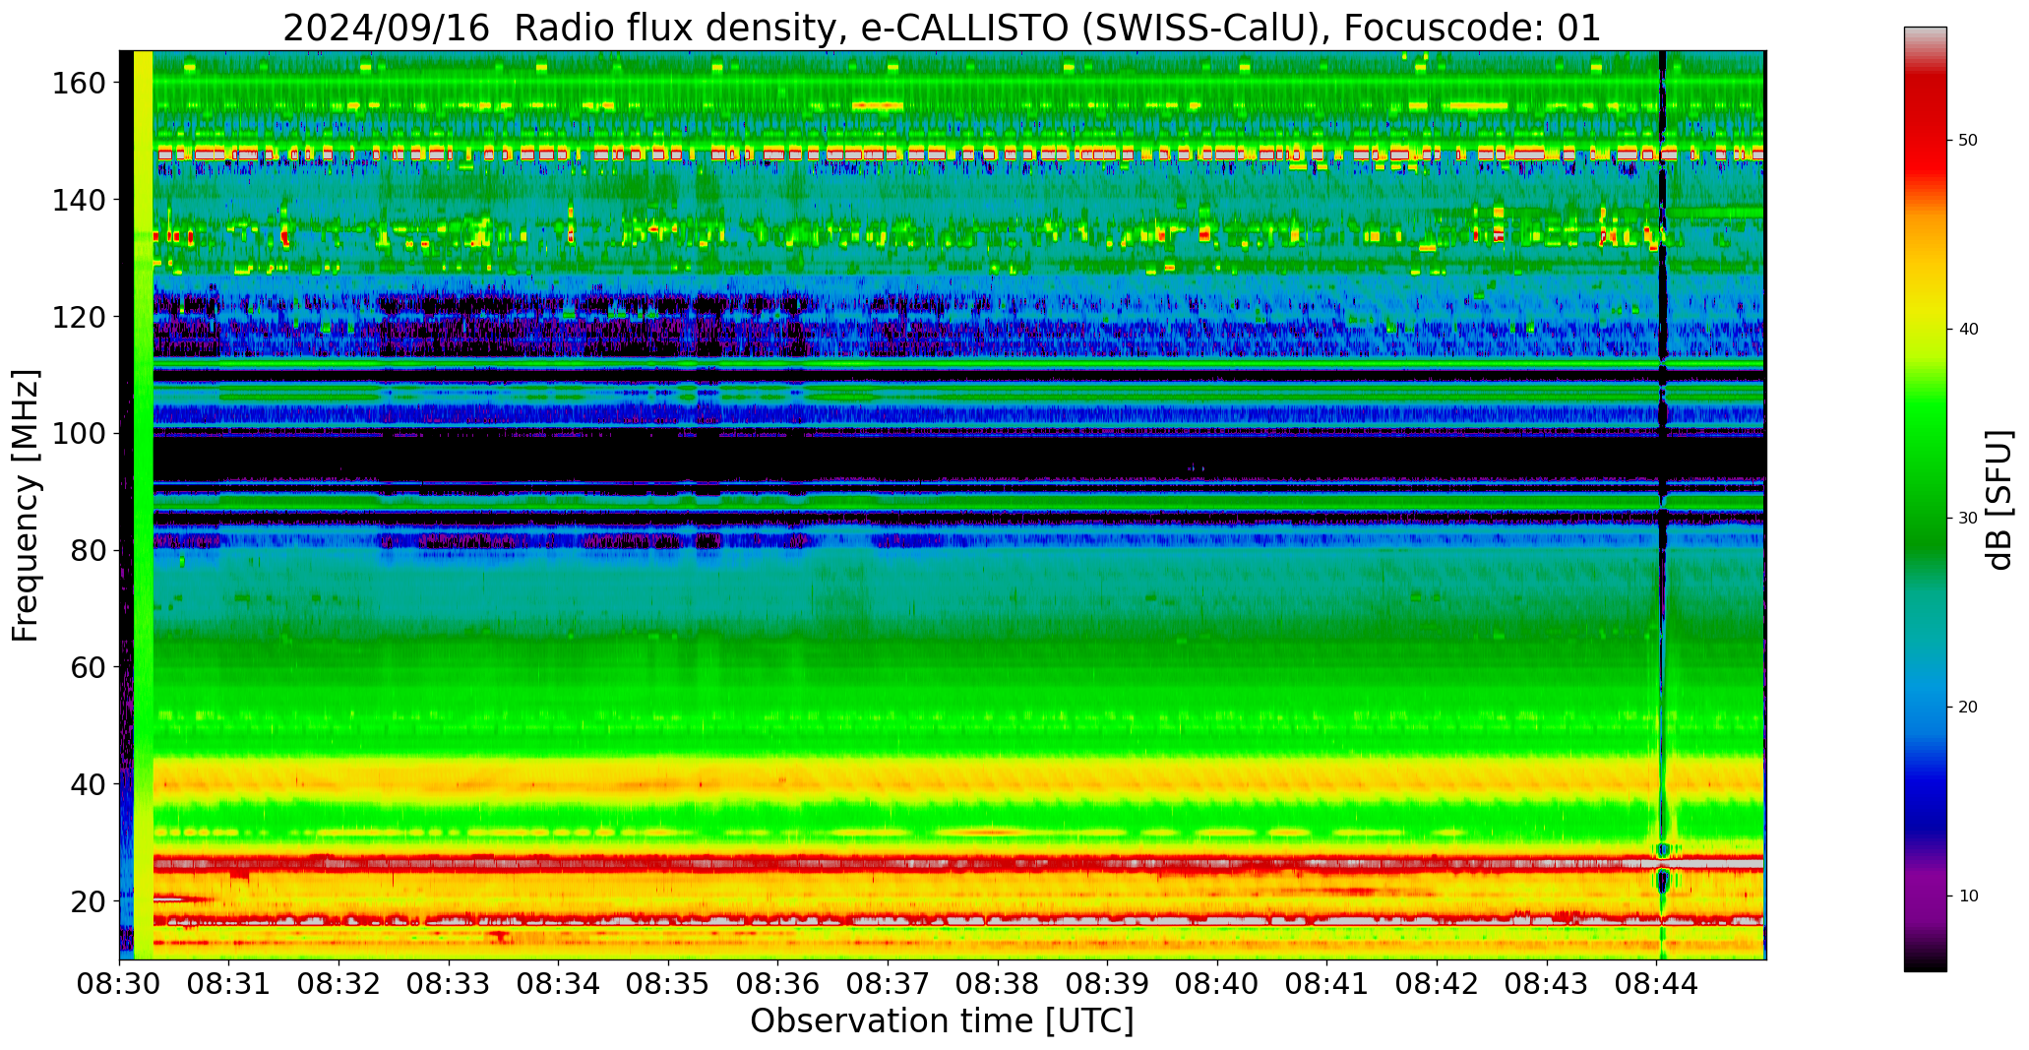Screen dimensions: 2029x1050
Task: Click the 80 MHz frequency tick label
Action: pyautogui.click(x=87, y=550)
